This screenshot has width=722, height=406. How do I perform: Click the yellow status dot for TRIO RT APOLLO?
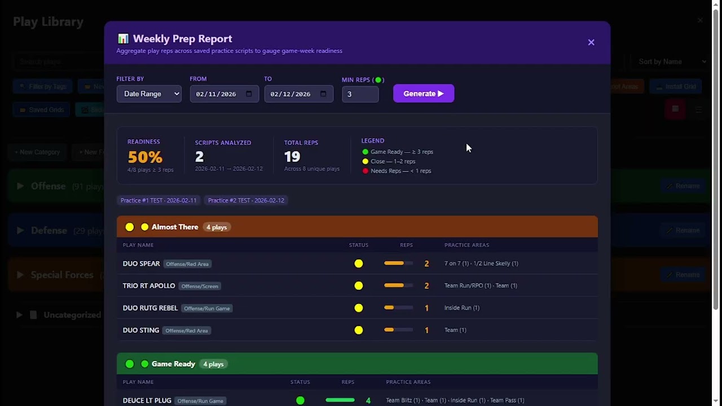[359, 286]
